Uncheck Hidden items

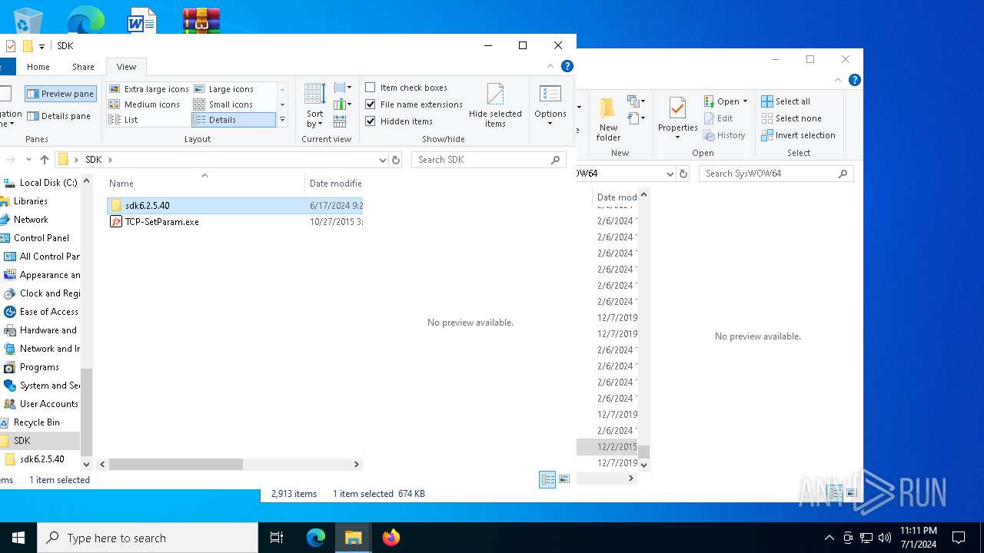[399, 121]
